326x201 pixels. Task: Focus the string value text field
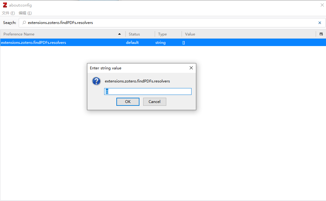tap(148, 91)
